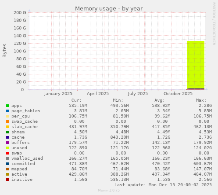Select the 'inactive' legend label
This screenshot has height=195, width=218.
(22, 180)
